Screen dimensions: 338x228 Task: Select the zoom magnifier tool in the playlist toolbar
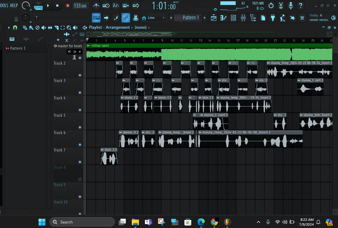(x=68, y=28)
